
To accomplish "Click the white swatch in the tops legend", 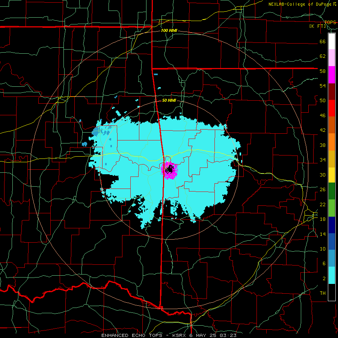I will pyautogui.click(x=332, y=41).
